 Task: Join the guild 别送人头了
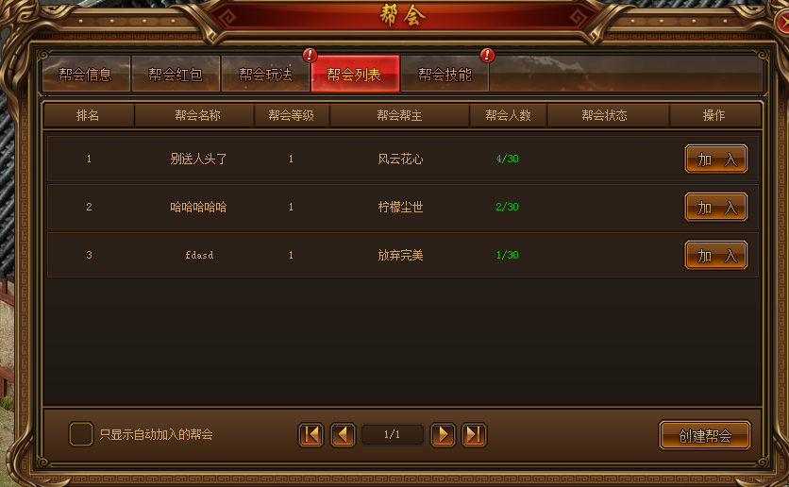point(716,159)
